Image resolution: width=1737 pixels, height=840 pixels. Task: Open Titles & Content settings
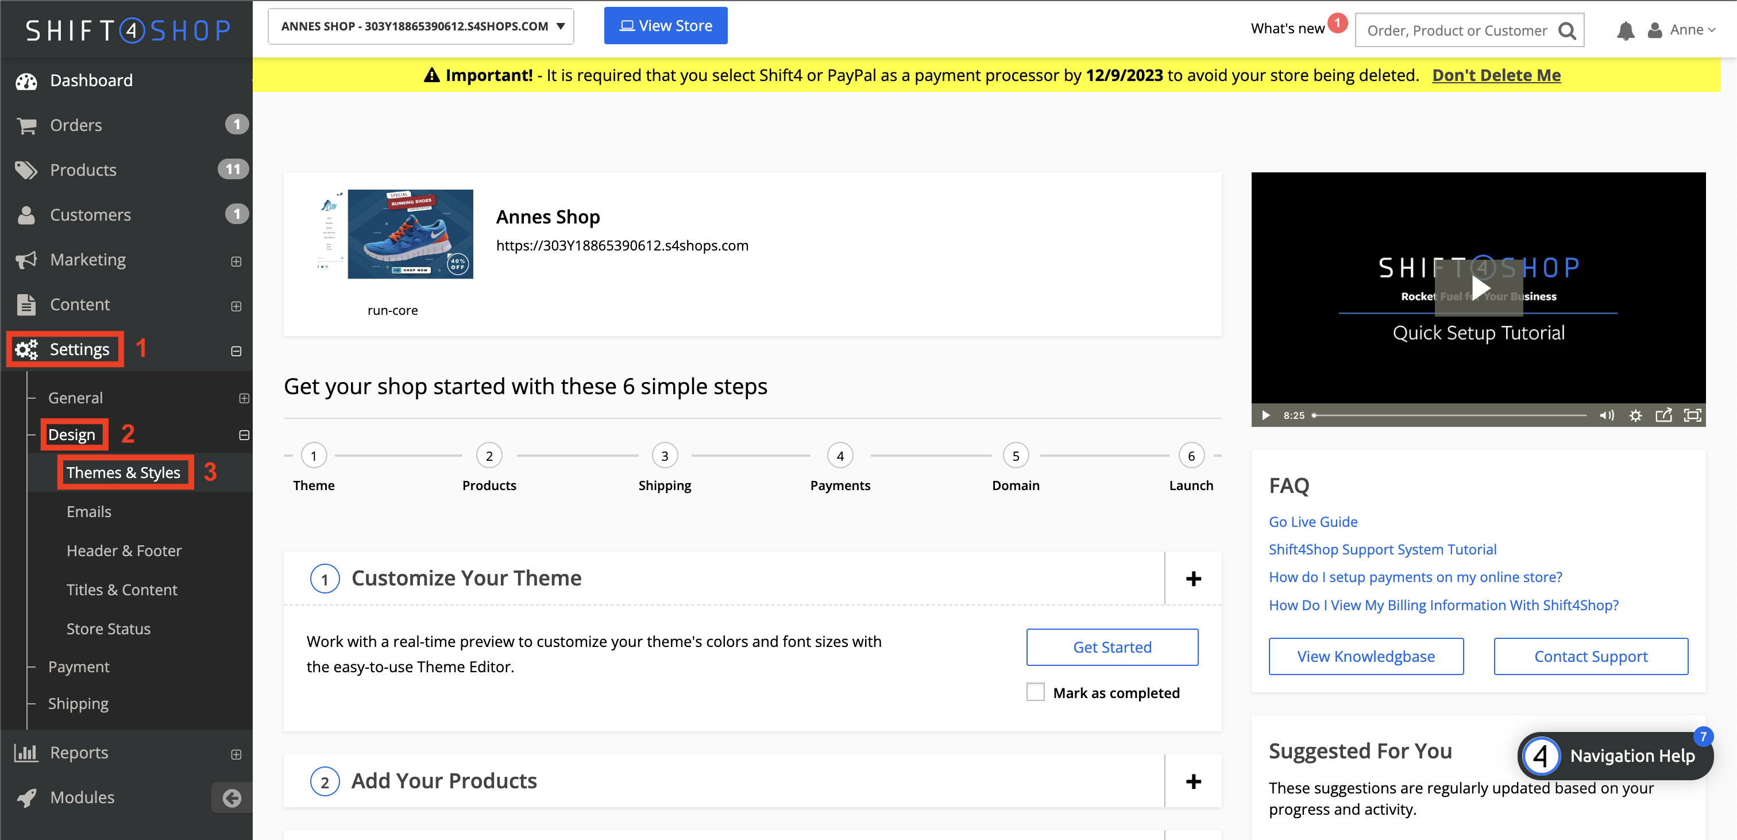click(122, 589)
